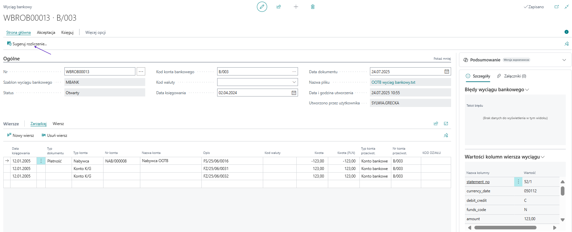
Task: Click the plus icon to create new
Action: [x=296, y=7]
